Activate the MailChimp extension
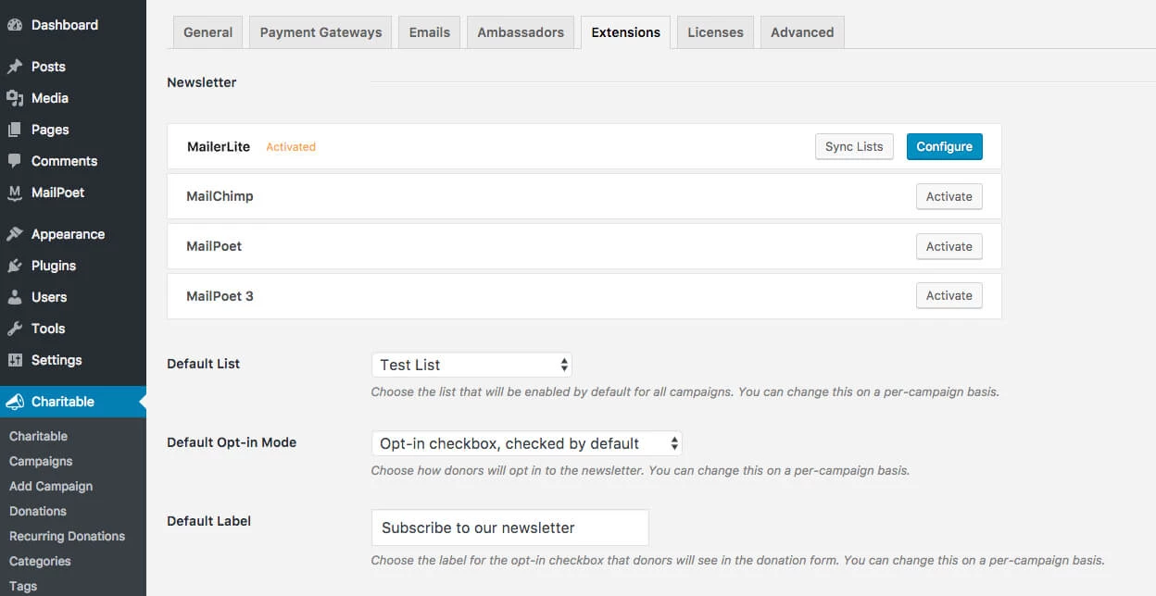This screenshot has width=1156, height=596. (x=949, y=196)
